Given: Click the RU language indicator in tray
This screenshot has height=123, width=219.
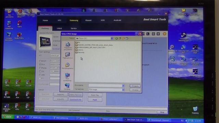Looking at the screenshot, I should coord(182,121).
